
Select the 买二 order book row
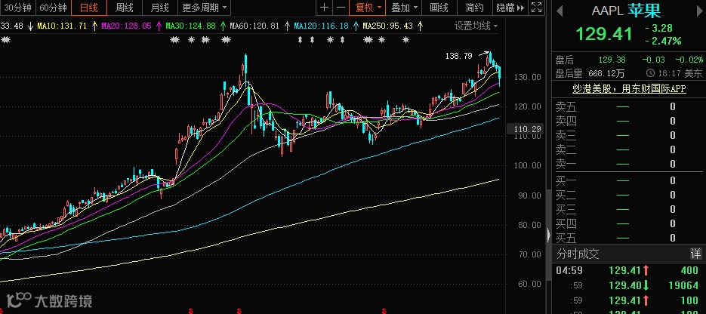click(628, 195)
